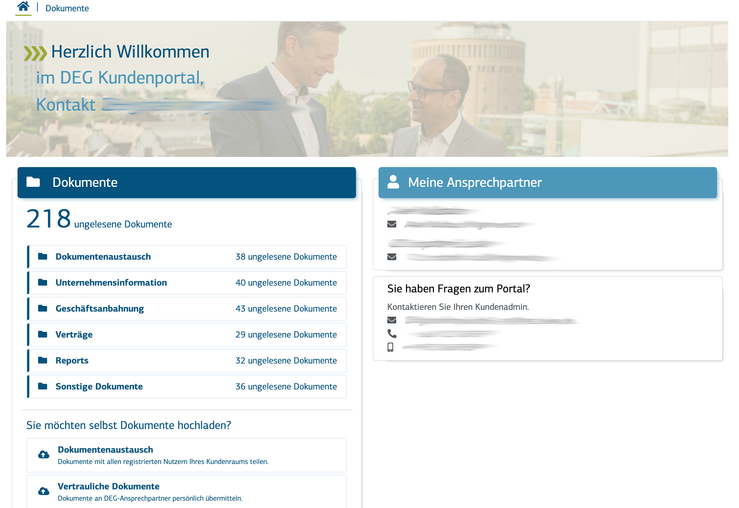This screenshot has width=739, height=508.
Task: Click upload cloud icon for Vertrauliche Dokumente
Action: point(44,492)
